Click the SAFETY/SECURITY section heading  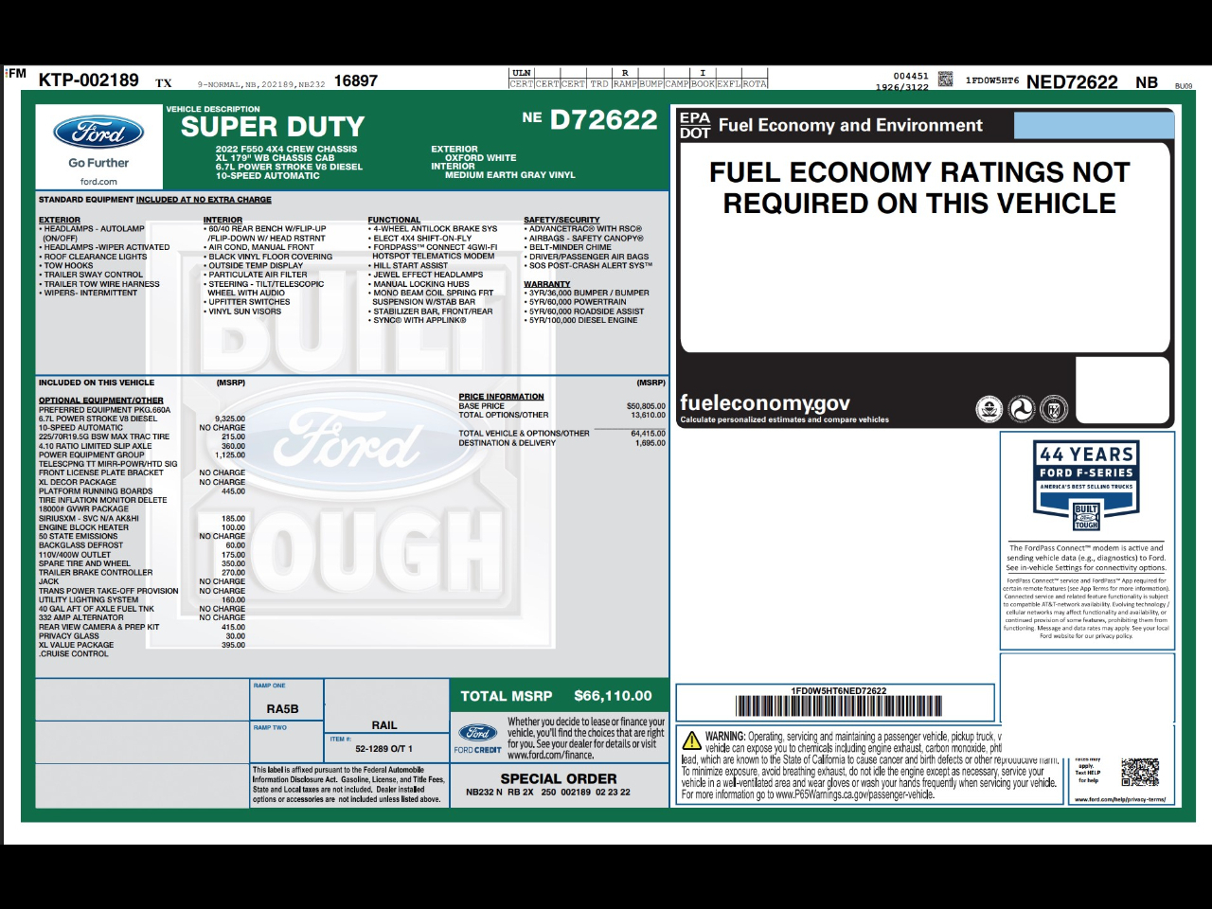(x=561, y=220)
